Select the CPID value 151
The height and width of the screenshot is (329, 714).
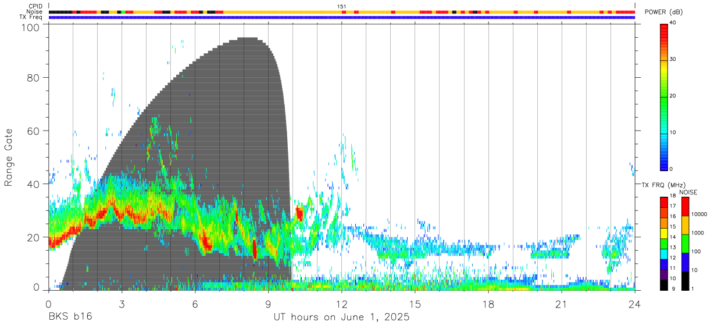point(342,6)
